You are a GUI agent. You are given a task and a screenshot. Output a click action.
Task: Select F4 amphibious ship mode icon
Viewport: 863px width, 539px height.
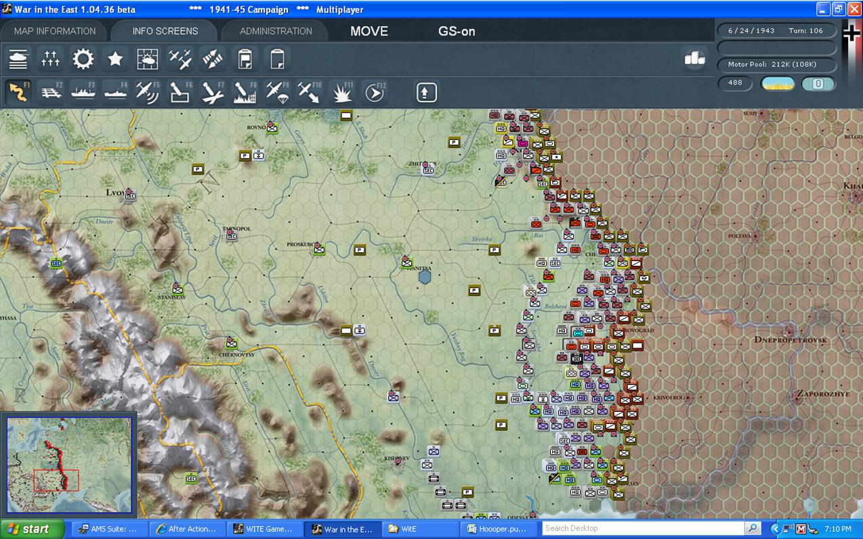[x=116, y=92]
